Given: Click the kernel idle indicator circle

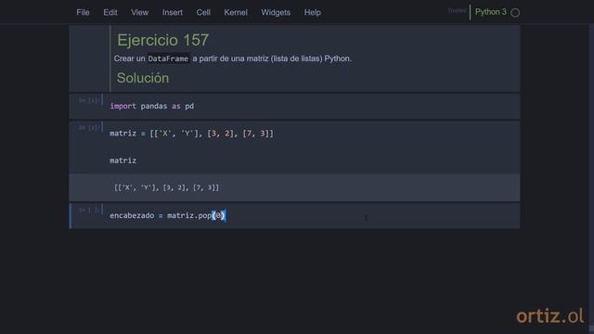Looking at the screenshot, I should point(515,12).
